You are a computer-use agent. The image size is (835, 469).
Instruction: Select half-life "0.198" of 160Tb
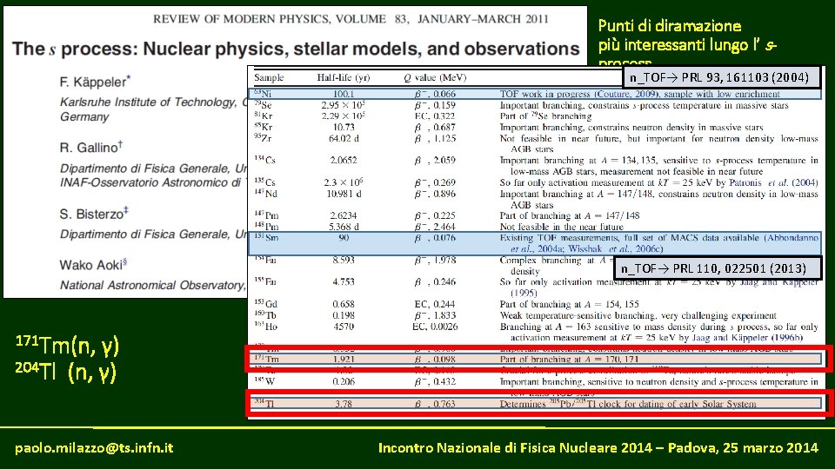[x=344, y=315]
